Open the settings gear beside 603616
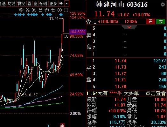 tap(163, 4)
